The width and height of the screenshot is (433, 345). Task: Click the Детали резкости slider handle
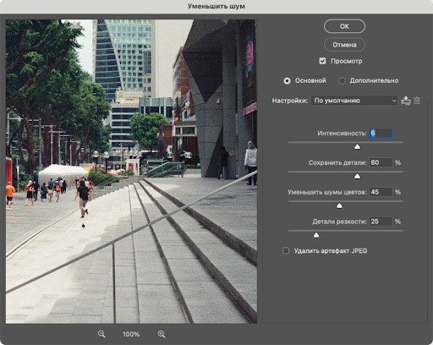pyautogui.click(x=316, y=235)
